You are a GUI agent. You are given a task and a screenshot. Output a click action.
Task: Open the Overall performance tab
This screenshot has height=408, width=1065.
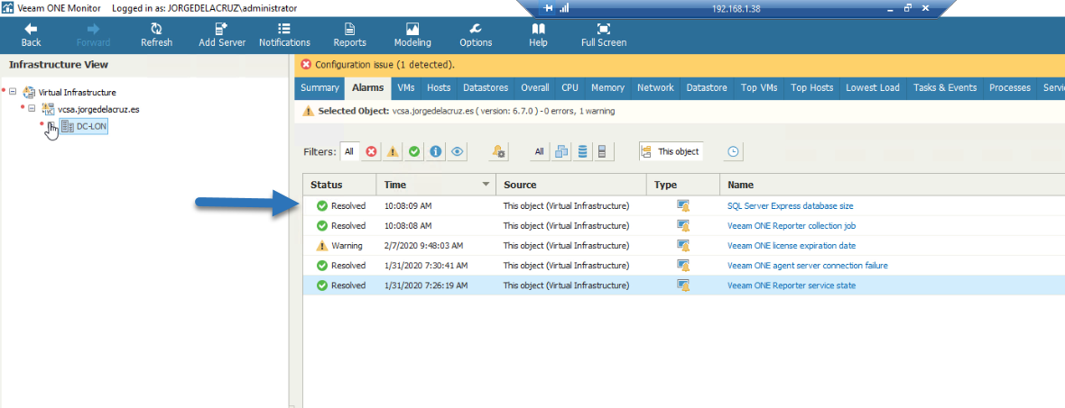coord(535,88)
